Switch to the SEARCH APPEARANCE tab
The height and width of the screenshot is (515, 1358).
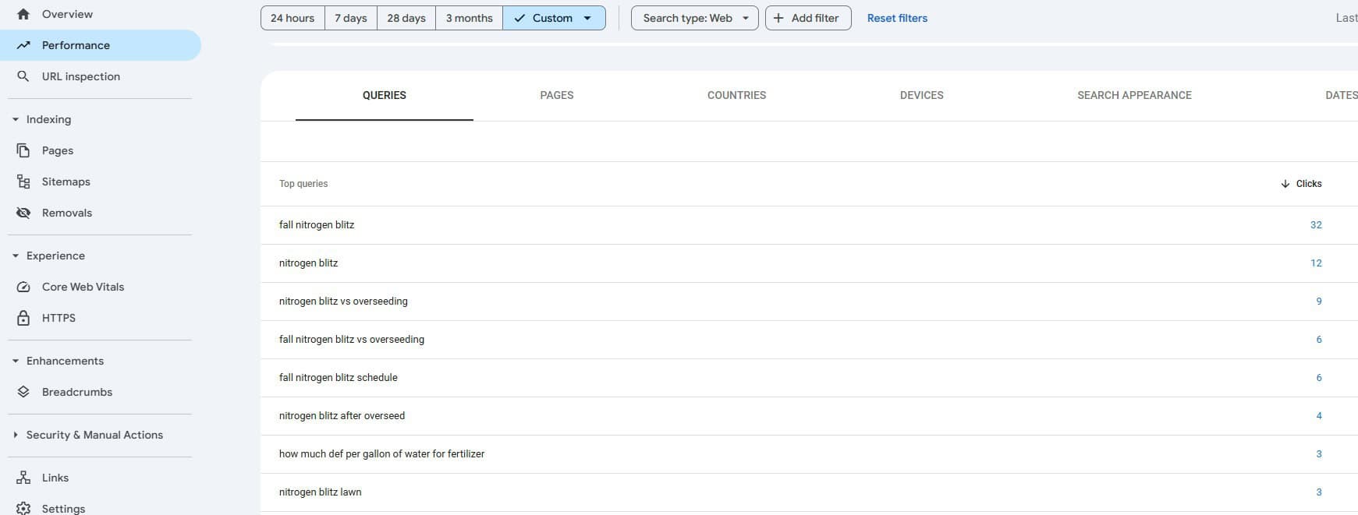1134,95
